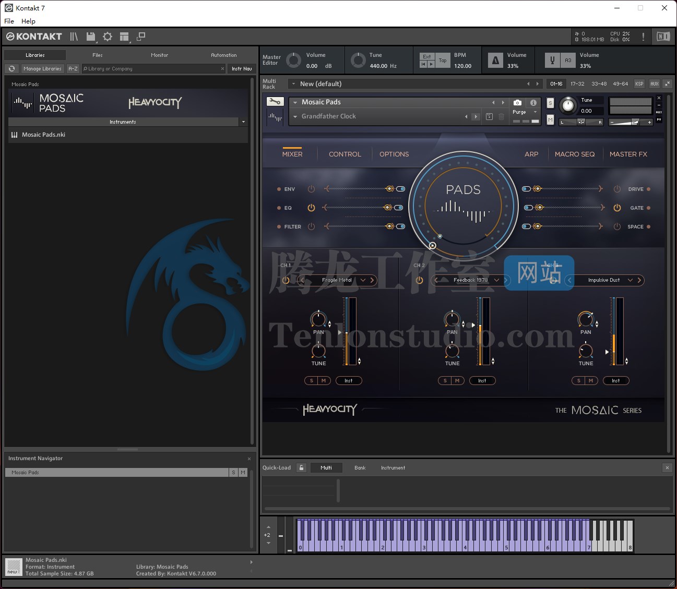The height and width of the screenshot is (589, 677).
Task: Open the save/load floppy disk menu
Action: tap(91, 37)
